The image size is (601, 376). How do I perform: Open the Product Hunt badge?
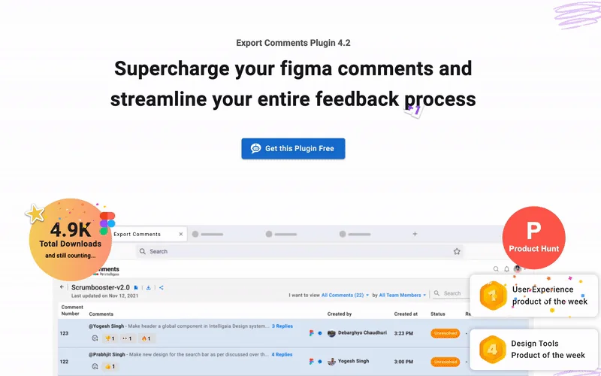coord(533,238)
